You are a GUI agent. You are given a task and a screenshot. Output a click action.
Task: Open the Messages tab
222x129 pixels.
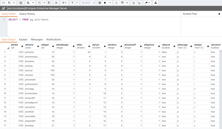[x=37, y=39]
